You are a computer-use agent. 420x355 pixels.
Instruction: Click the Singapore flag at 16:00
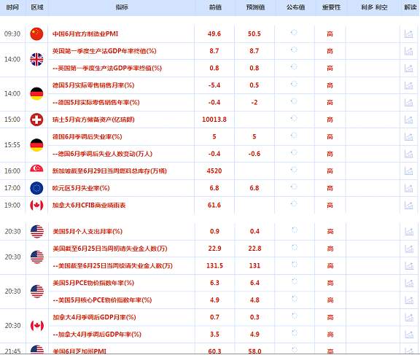pyautogui.click(x=36, y=168)
